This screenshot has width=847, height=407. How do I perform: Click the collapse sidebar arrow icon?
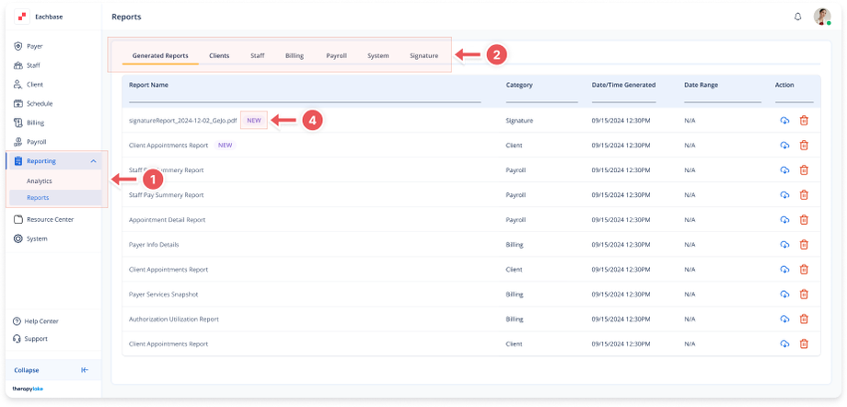click(x=85, y=370)
